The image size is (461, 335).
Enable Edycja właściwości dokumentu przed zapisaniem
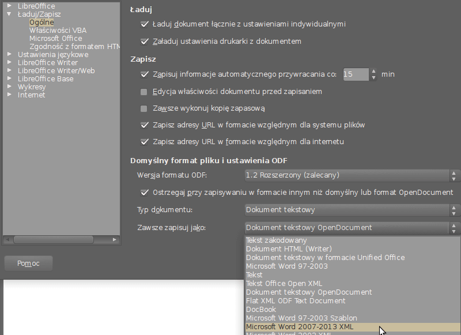143,92
